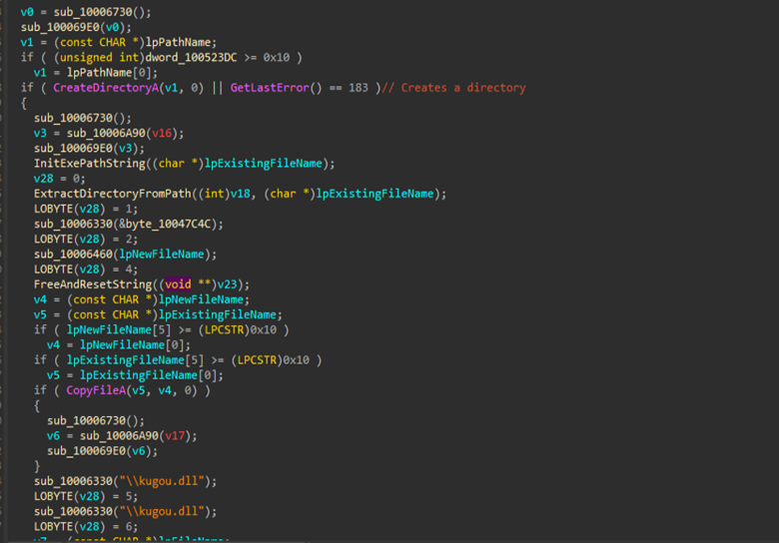Image resolution: width=779 pixels, height=543 pixels.
Task: Open the InitExePathString function
Action: point(93,163)
